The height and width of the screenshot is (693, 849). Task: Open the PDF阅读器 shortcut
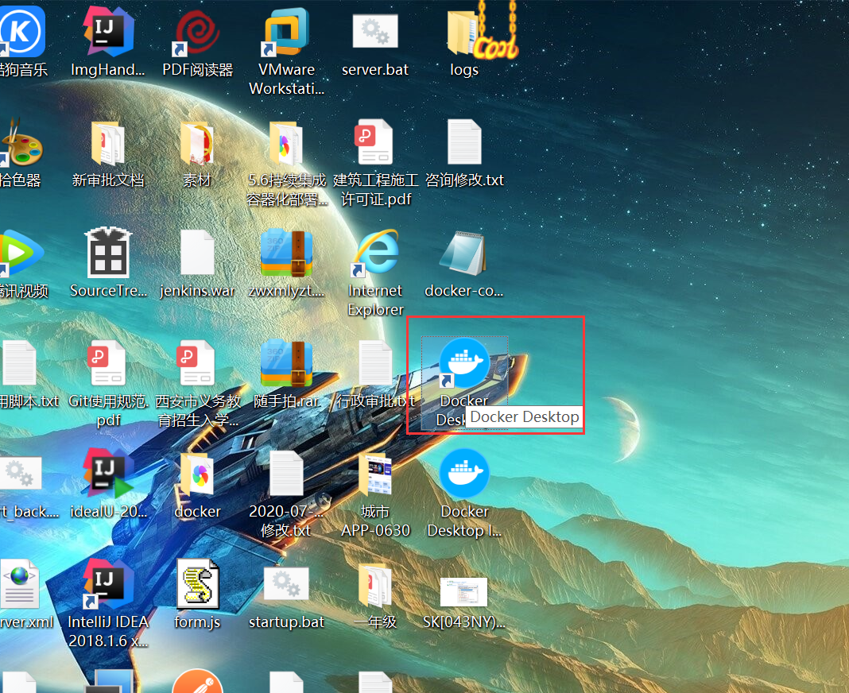(x=197, y=33)
